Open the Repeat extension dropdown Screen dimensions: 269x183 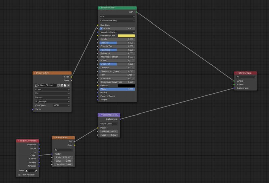click(x=52, y=97)
